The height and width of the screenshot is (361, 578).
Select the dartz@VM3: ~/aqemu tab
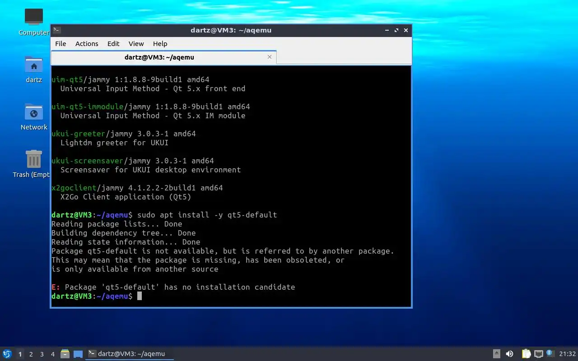point(163,57)
